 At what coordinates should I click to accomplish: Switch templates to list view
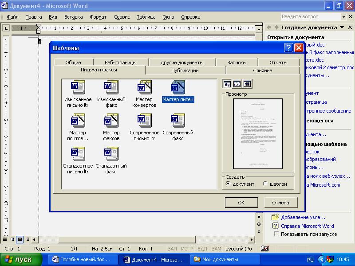click(237, 84)
